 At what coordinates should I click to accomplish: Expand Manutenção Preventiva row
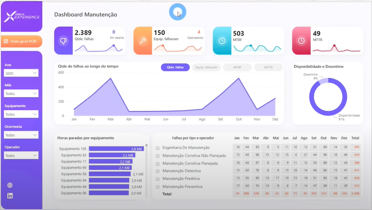(x=158, y=187)
